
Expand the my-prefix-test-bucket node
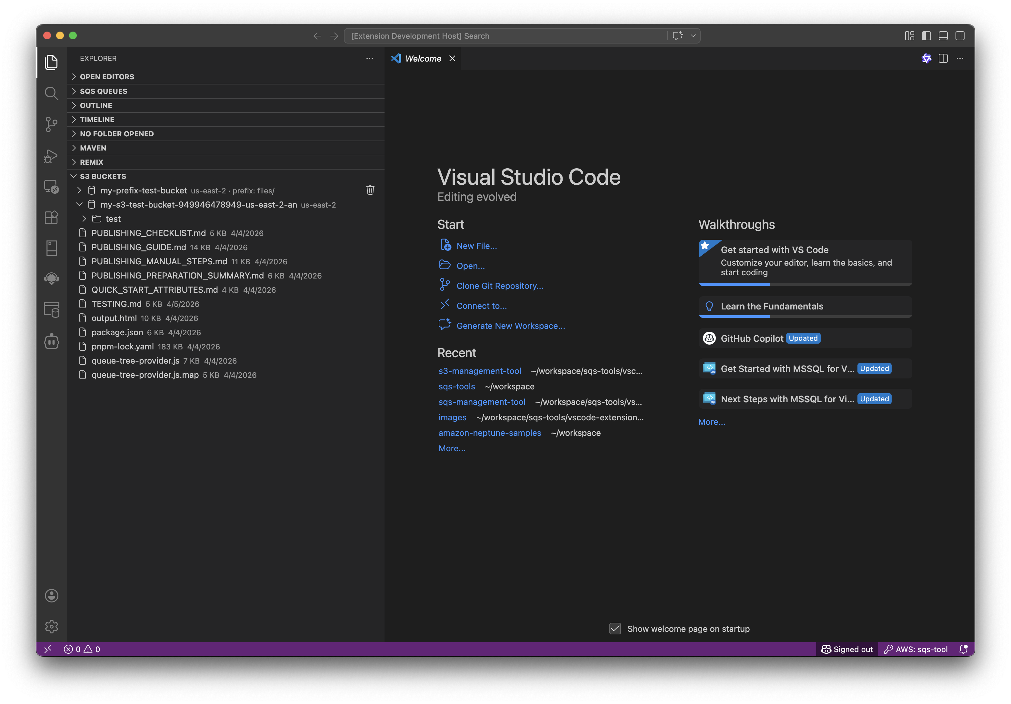[79, 191]
